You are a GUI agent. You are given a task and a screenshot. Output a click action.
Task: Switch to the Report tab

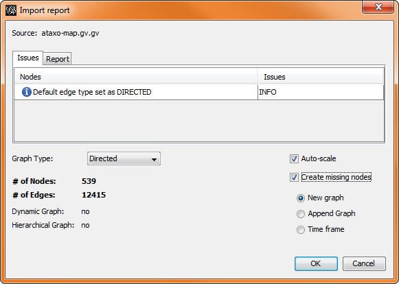tap(57, 59)
